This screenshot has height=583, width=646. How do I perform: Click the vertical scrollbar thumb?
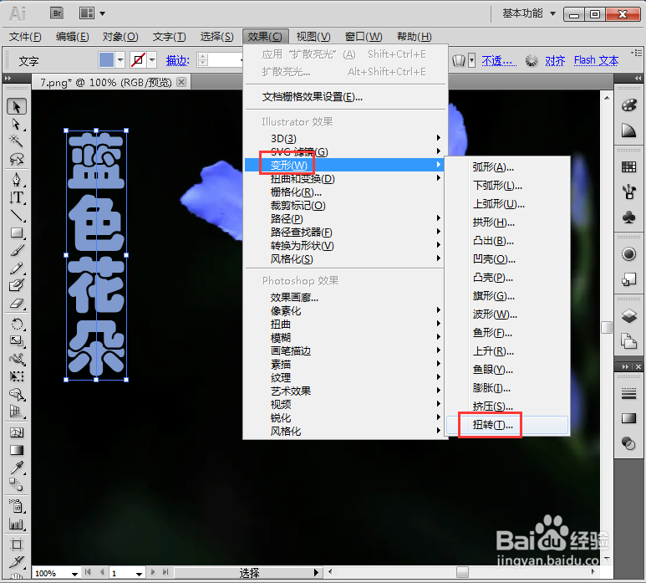point(607,327)
